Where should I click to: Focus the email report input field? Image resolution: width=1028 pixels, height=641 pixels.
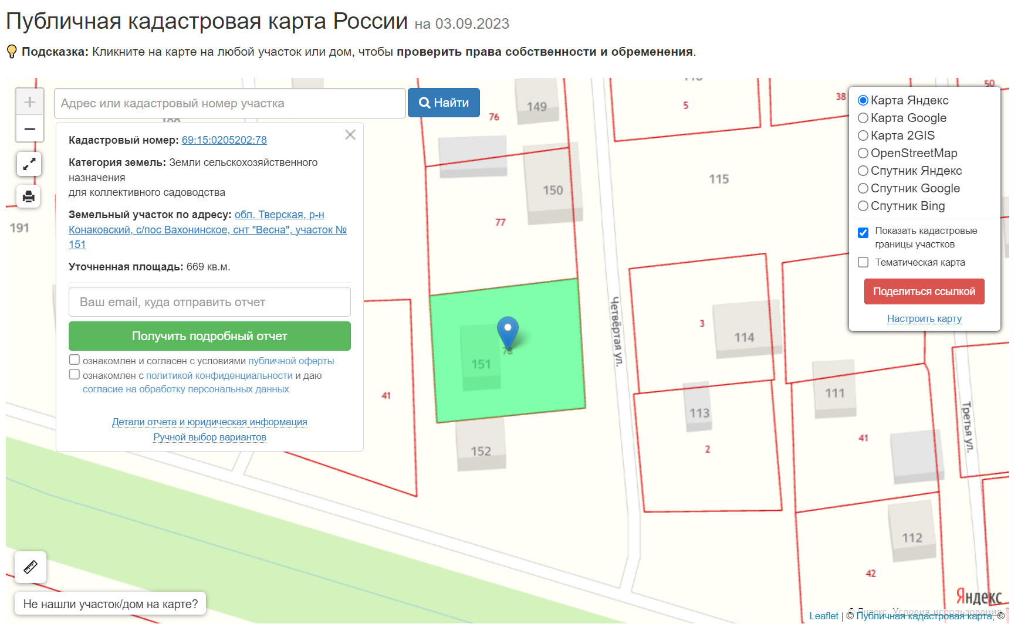click(x=209, y=302)
